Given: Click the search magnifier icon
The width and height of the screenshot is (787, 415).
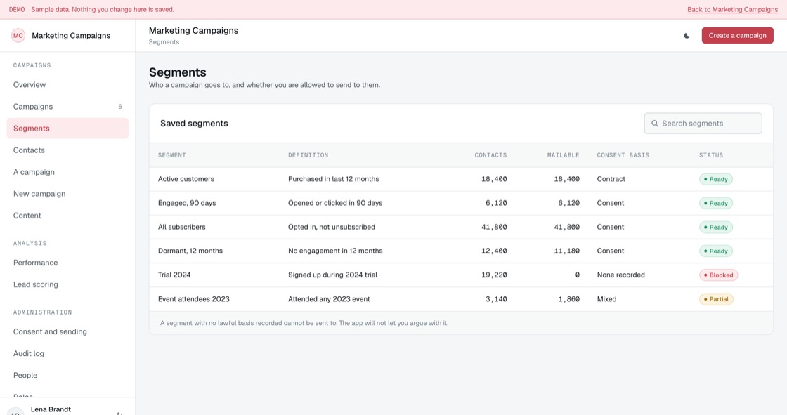Looking at the screenshot, I should pyautogui.click(x=654, y=124).
